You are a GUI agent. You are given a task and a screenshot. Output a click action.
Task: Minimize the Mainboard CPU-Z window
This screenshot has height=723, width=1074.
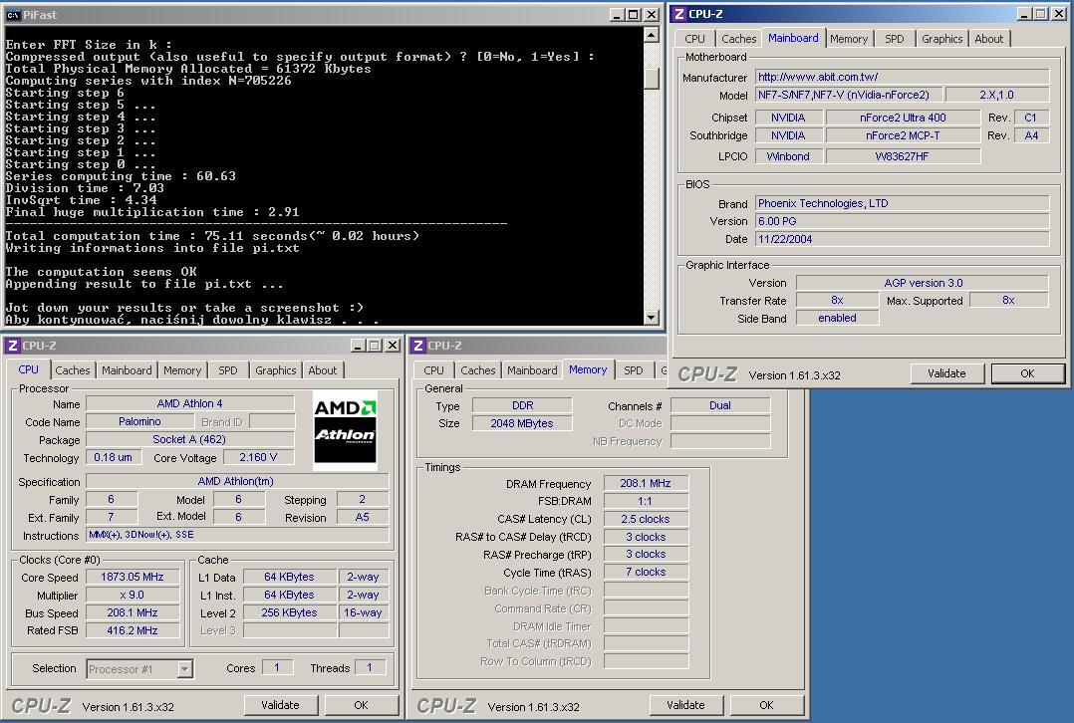(1024, 14)
